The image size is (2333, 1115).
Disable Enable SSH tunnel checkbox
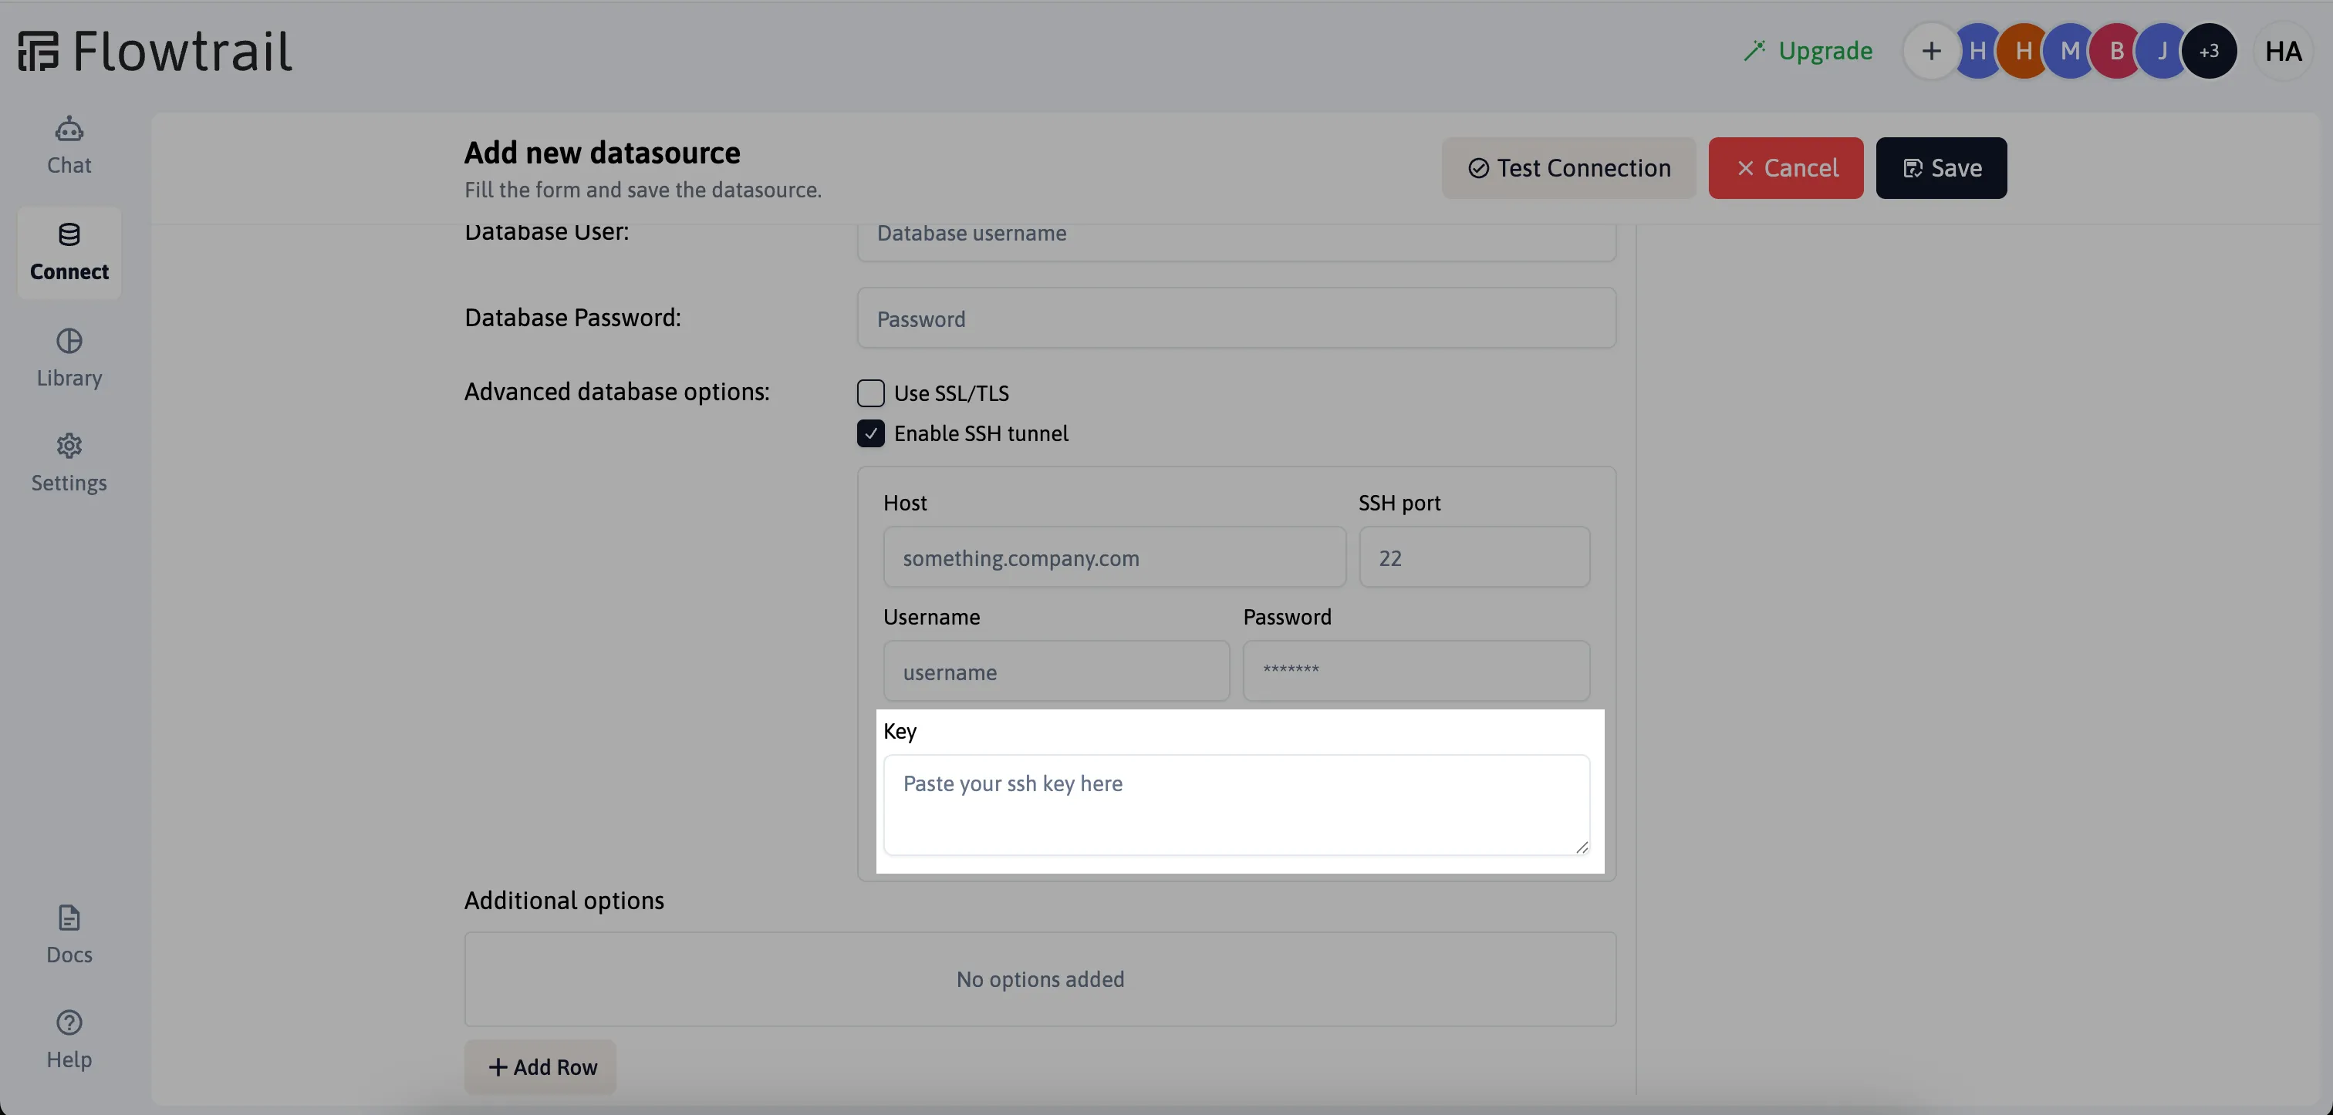pos(870,434)
